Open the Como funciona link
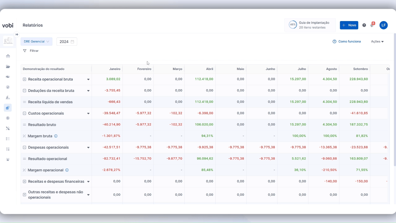This screenshot has width=396, height=223. tap(346, 42)
